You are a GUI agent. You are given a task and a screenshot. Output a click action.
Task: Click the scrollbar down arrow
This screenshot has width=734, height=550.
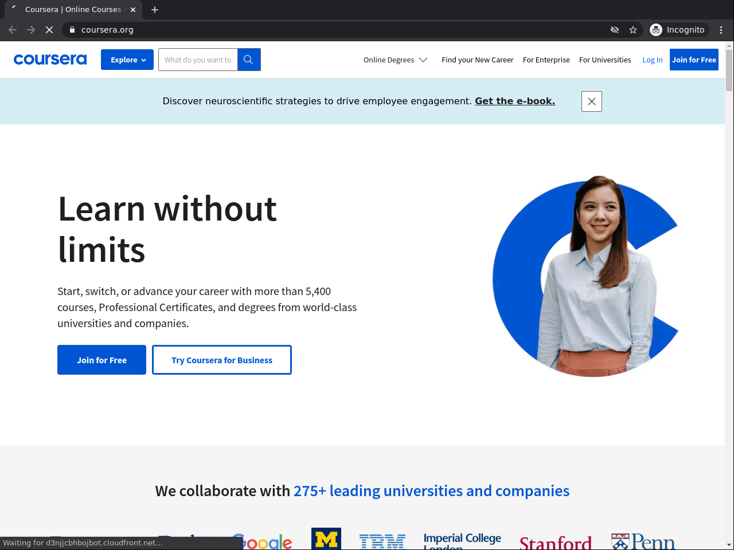click(x=729, y=545)
